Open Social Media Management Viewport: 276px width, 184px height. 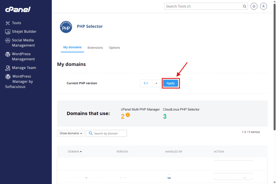[x=23, y=43]
